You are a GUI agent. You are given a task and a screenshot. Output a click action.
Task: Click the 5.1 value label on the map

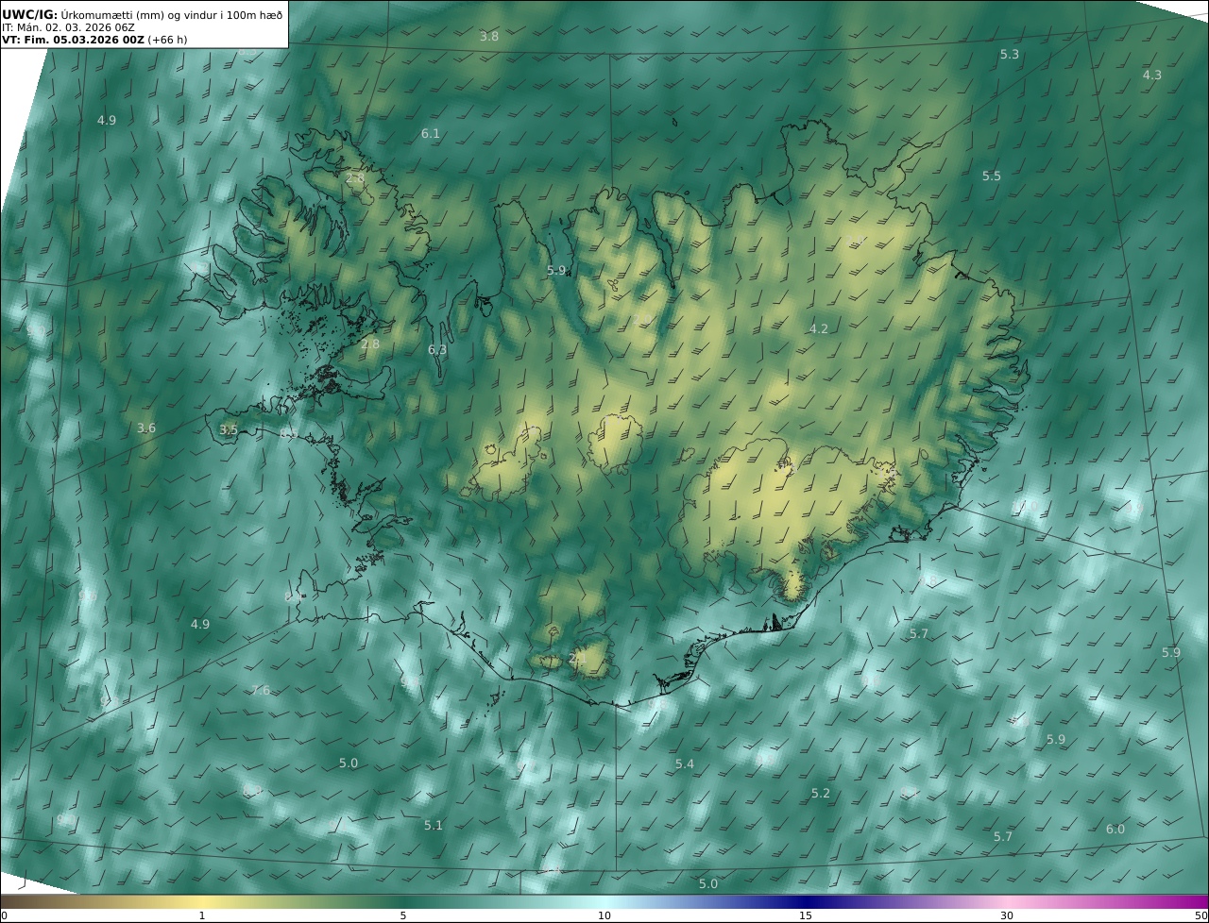point(434,826)
